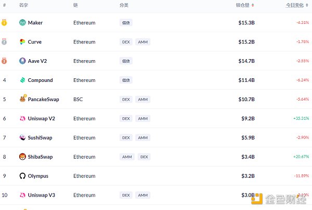Click the AMM tag in ShibaSwap row
The height and width of the screenshot is (210, 312).
(127, 157)
